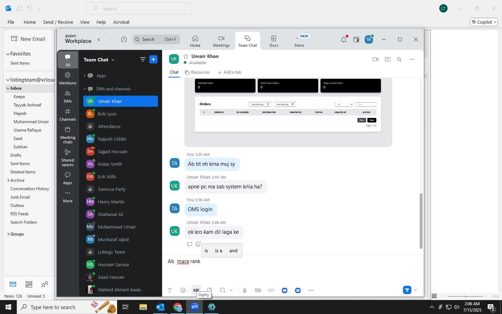The image size is (502, 314).
Task: Add reaction to the last message
Action: [198, 244]
